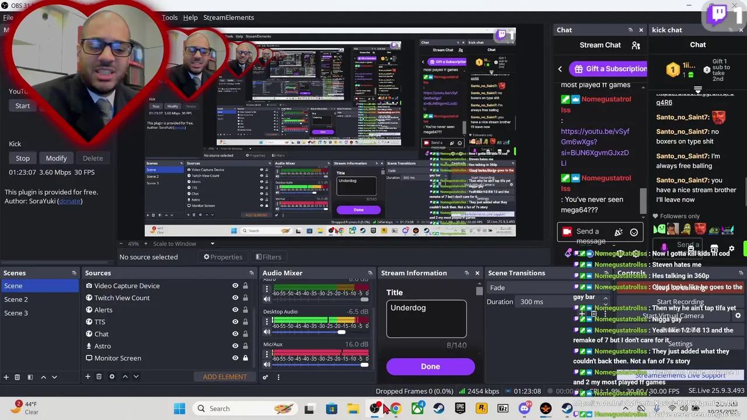Undock the Scenes panel

click(x=74, y=273)
